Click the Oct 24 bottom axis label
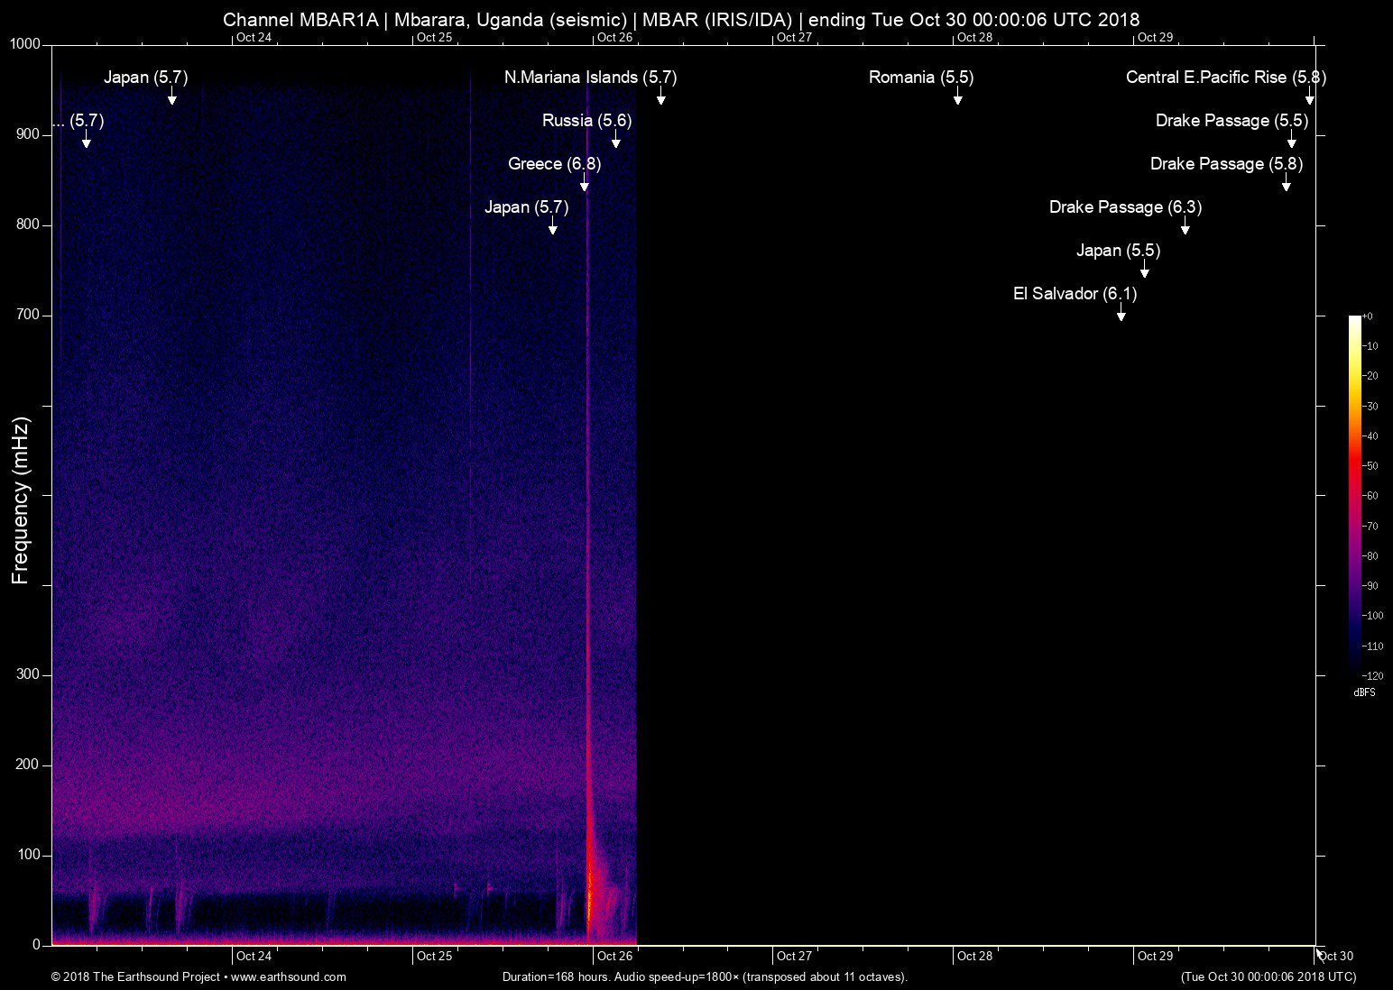This screenshot has height=990, width=1393. tap(254, 956)
